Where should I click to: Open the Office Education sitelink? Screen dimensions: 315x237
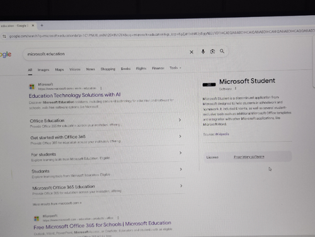tap(47, 121)
